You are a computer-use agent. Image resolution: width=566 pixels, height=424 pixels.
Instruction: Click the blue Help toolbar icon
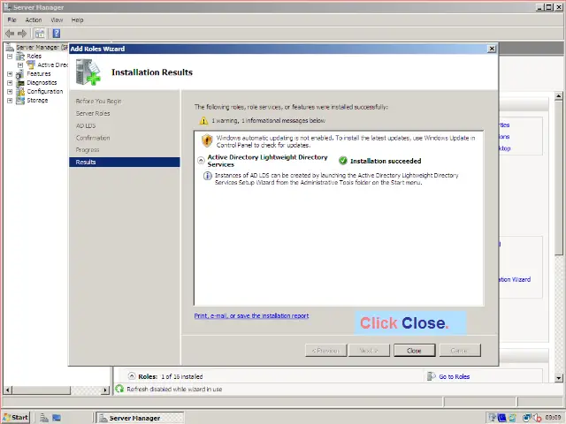click(x=57, y=34)
